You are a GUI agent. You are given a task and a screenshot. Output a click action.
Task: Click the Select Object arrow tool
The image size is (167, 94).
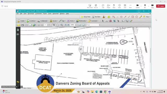click(x=103, y=21)
